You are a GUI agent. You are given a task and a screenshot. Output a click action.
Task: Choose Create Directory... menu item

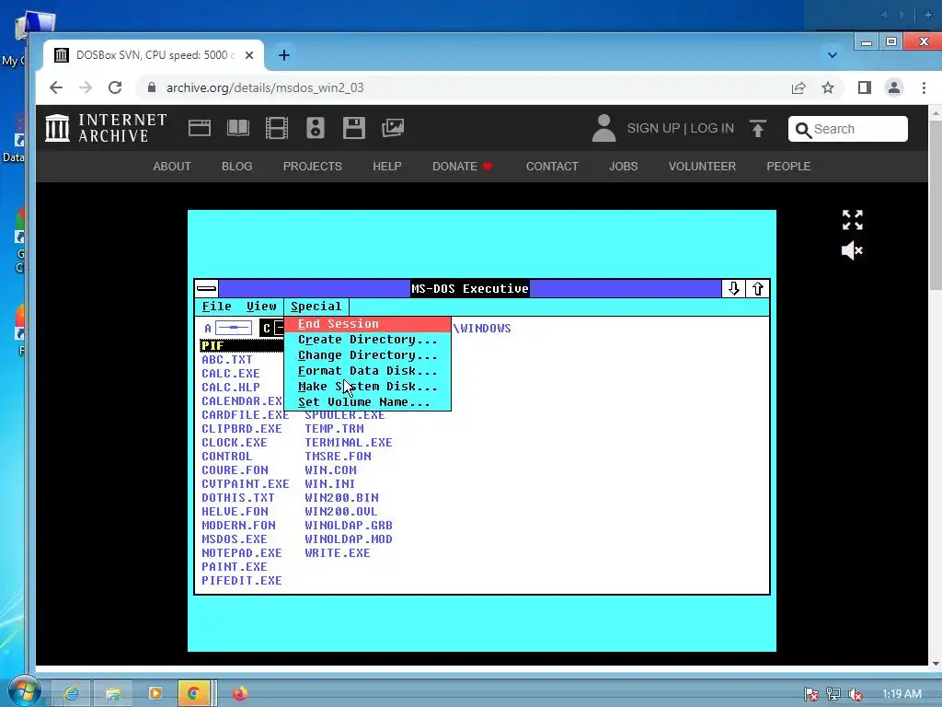point(367,340)
